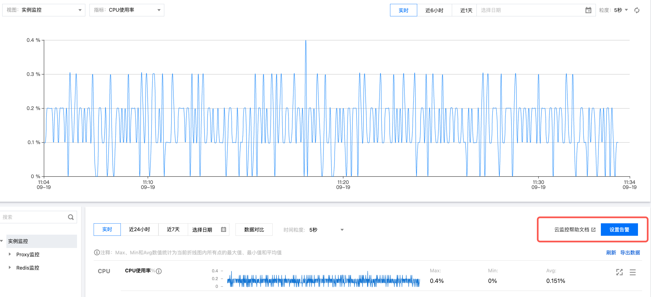Open the 时间粒度 5秒 dropdown
Screen dimensions: 651x297
pos(326,230)
